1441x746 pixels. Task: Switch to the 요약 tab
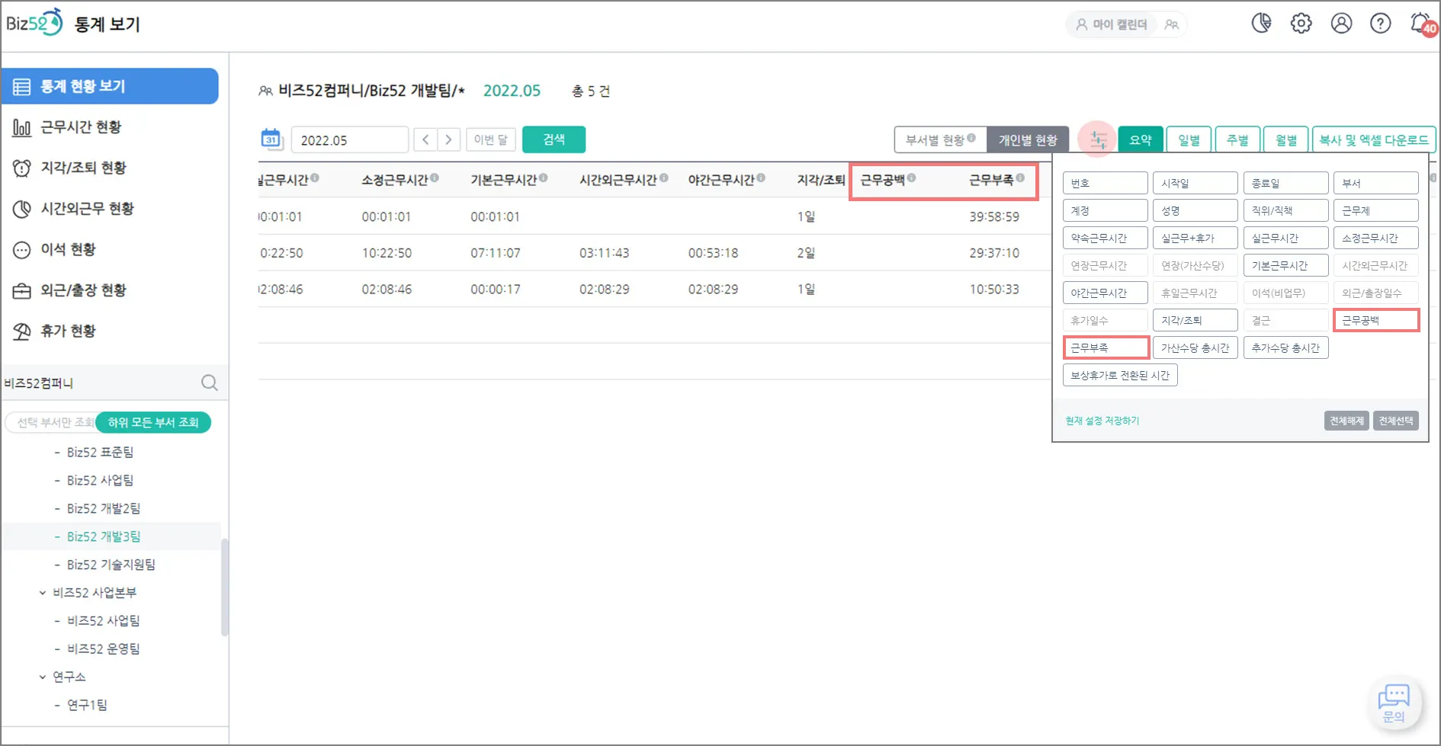(x=1141, y=139)
